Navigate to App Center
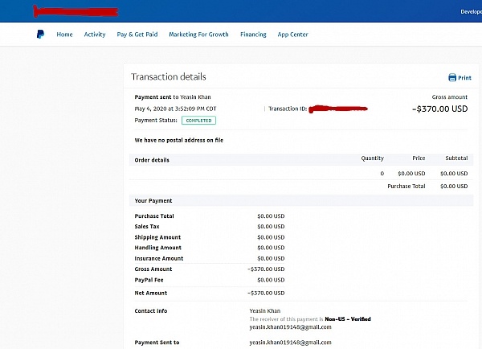482x349 pixels. 292,35
